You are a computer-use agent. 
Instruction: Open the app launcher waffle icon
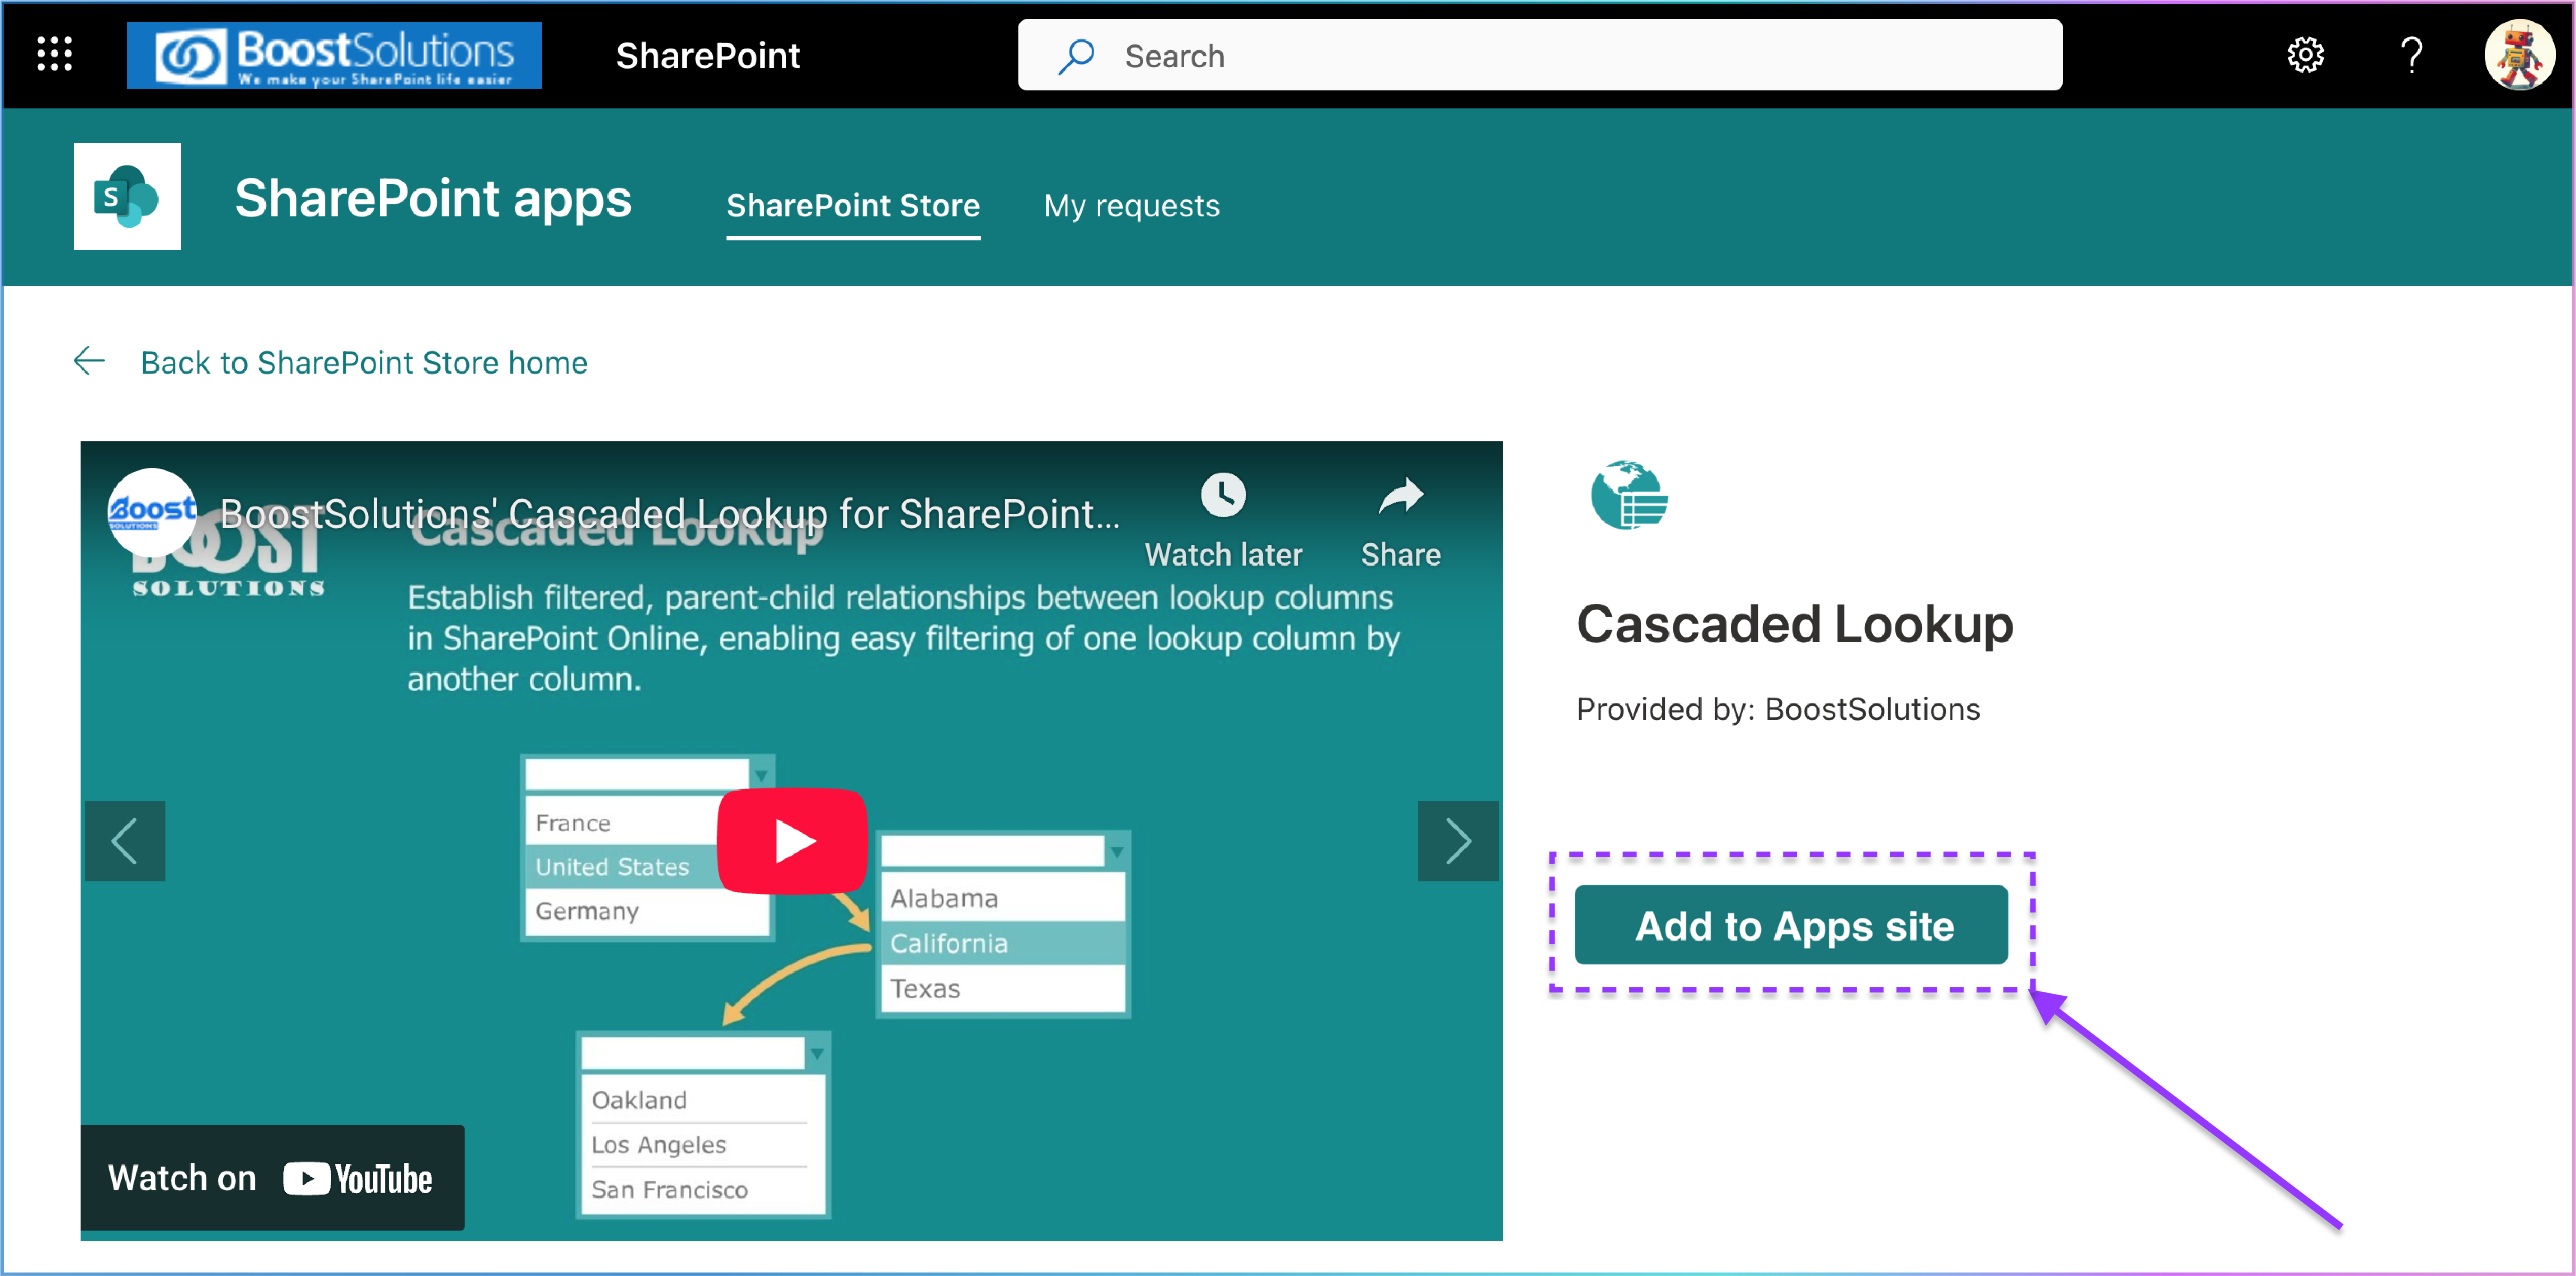(x=55, y=54)
